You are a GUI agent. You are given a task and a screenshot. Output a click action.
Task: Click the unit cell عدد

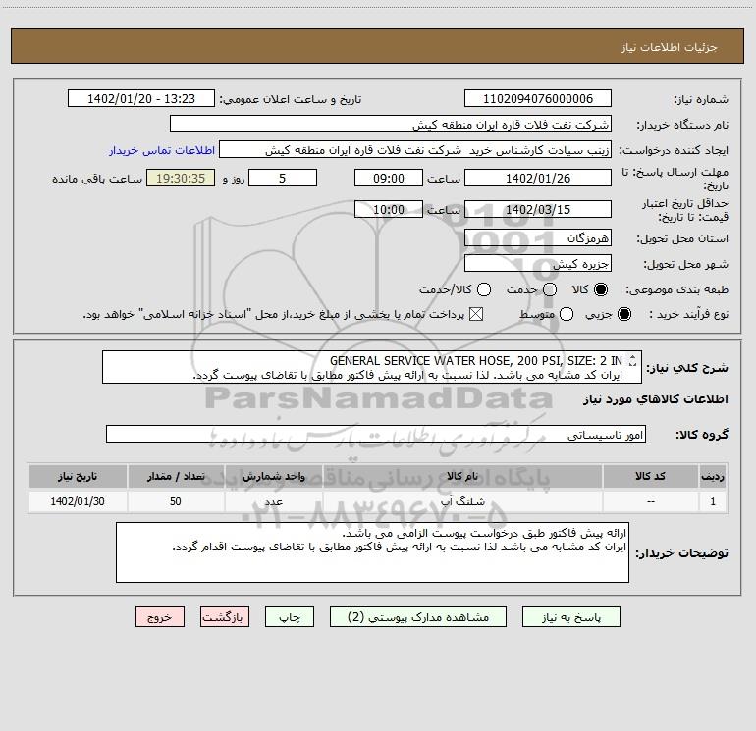click(273, 501)
